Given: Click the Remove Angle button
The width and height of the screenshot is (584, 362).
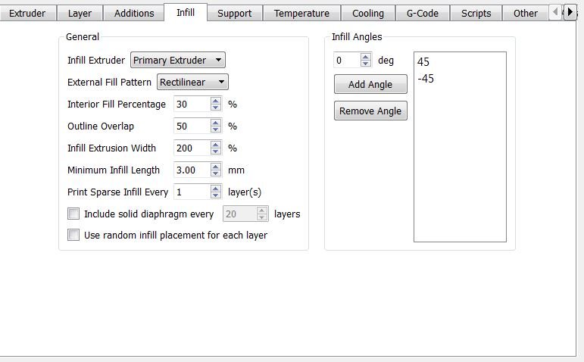Looking at the screenshot, I should pos(370,111).
